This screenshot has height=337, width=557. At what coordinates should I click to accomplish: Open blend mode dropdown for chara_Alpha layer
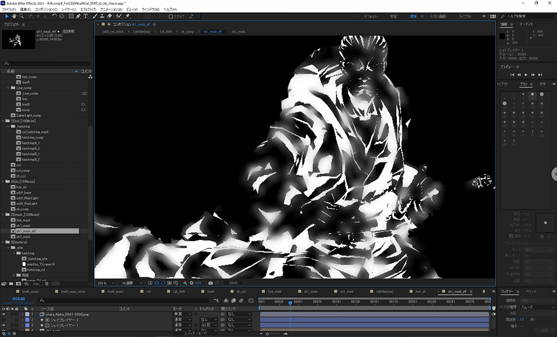click(182, 314)
